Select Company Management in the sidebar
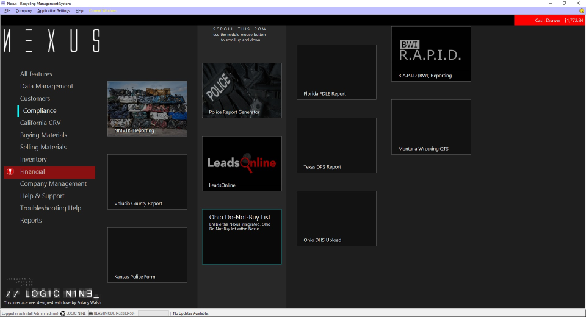The height and width of the screenshot is (317, 586). pos(53,183)
